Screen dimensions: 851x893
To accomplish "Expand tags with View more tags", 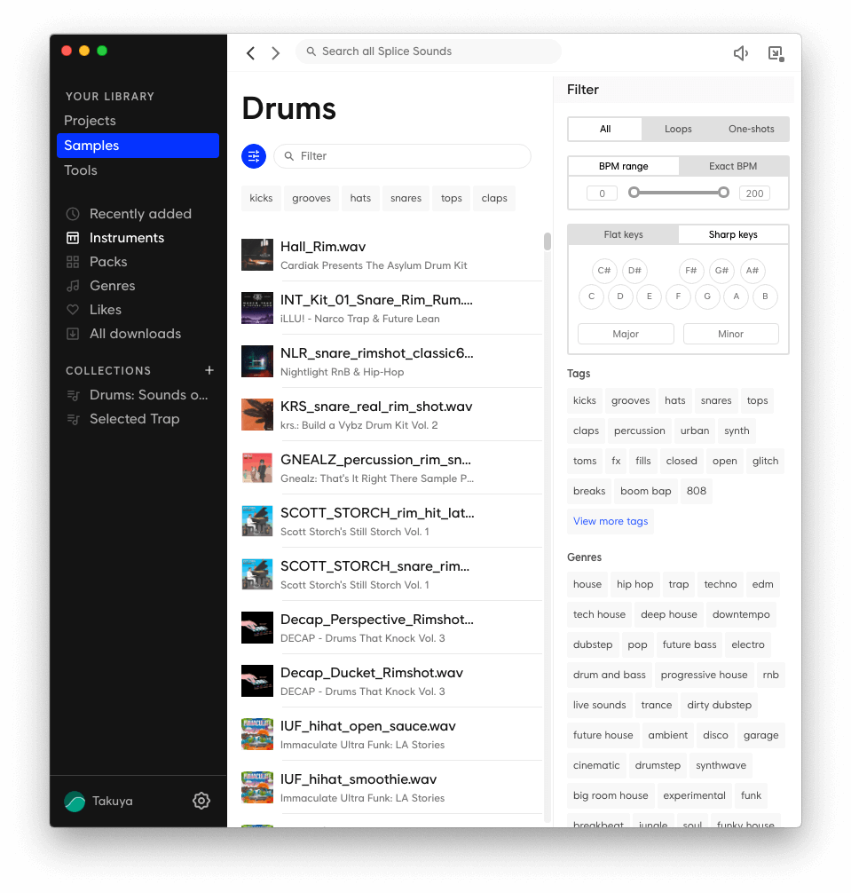I will pos(611,521).
